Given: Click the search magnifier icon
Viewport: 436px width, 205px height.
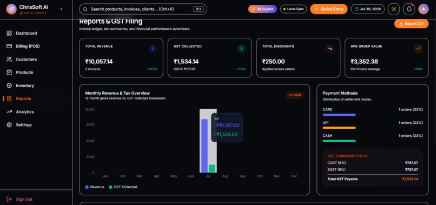Looking at the screenshot, I should [x=85, y=9].
